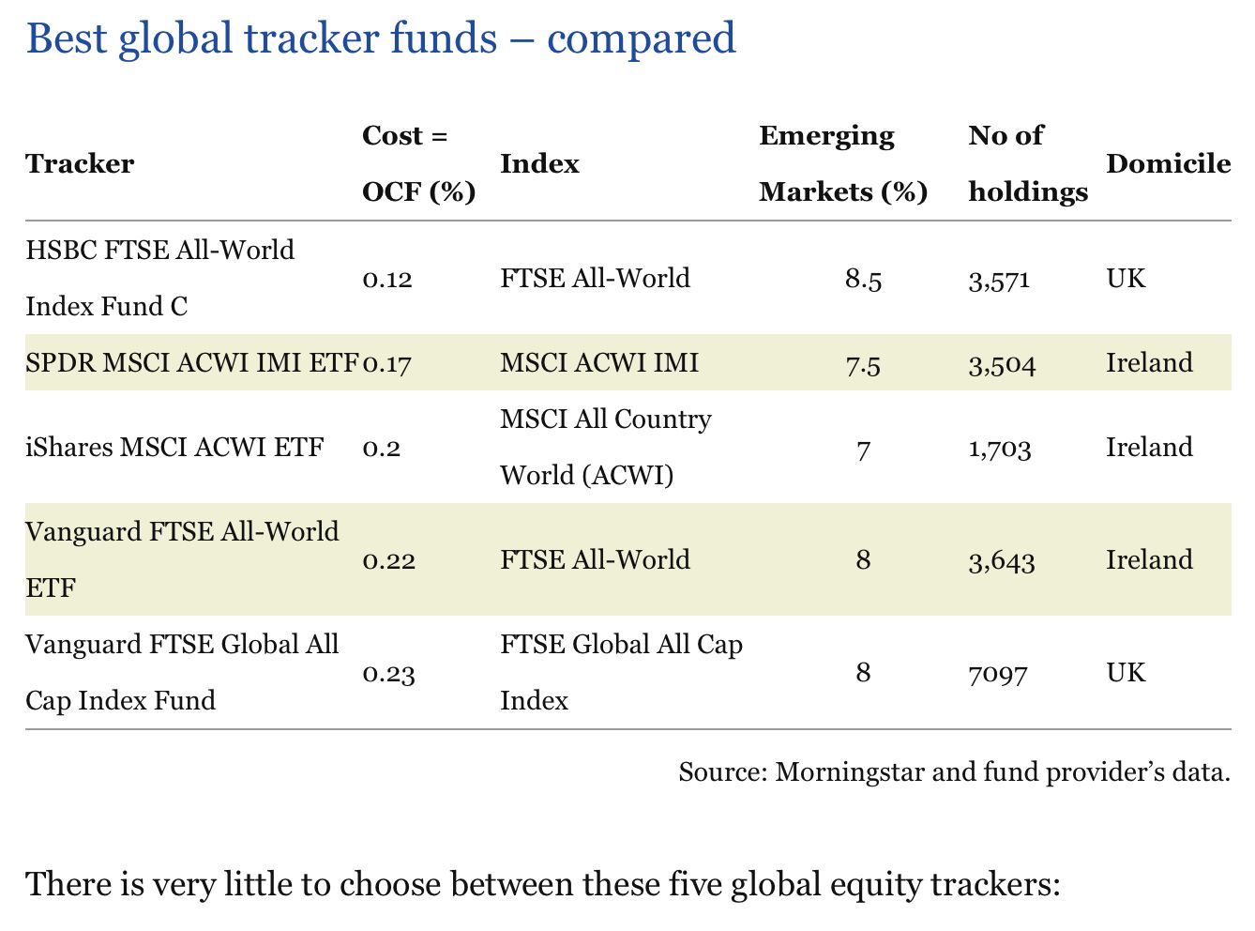This screenshot has width=1255, height=931.
Task: Click the 3,643 holdings value
Action: click(x=1002, y=561)
